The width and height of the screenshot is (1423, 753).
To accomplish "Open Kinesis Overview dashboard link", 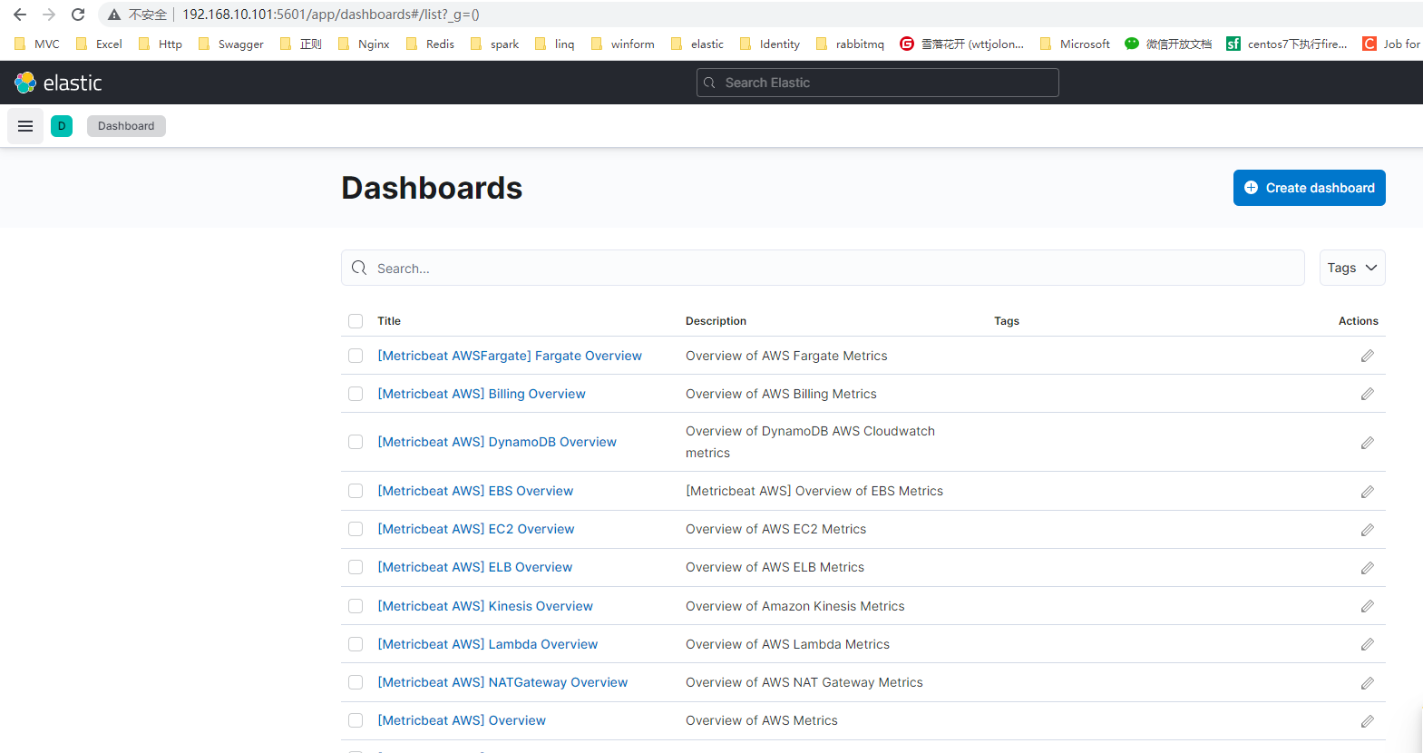I will click(x=485, y=606).
